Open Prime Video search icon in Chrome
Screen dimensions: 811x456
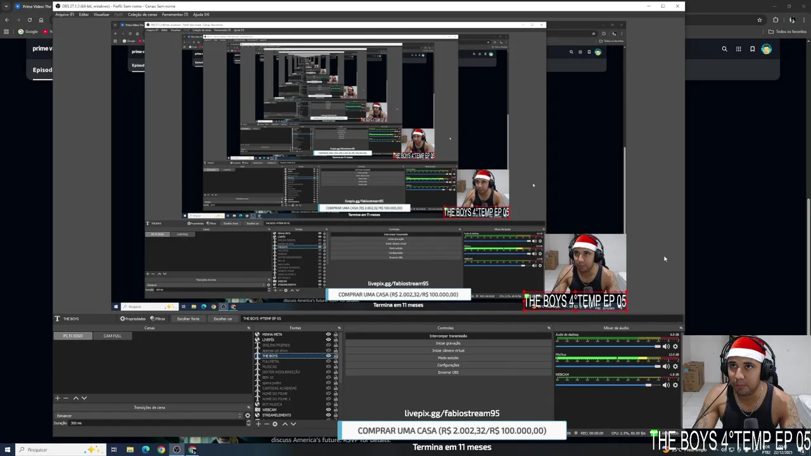725,49
